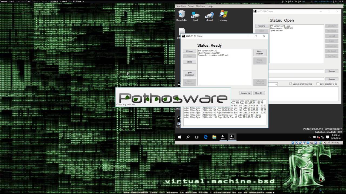Viewport: 346px width, 194px height.
Task: Click the Sample Dir button
Action: pyautogui.click(x=245, y=93)
